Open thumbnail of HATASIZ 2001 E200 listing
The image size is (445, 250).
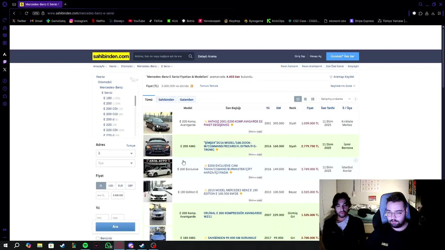click(x=158, y=123)
